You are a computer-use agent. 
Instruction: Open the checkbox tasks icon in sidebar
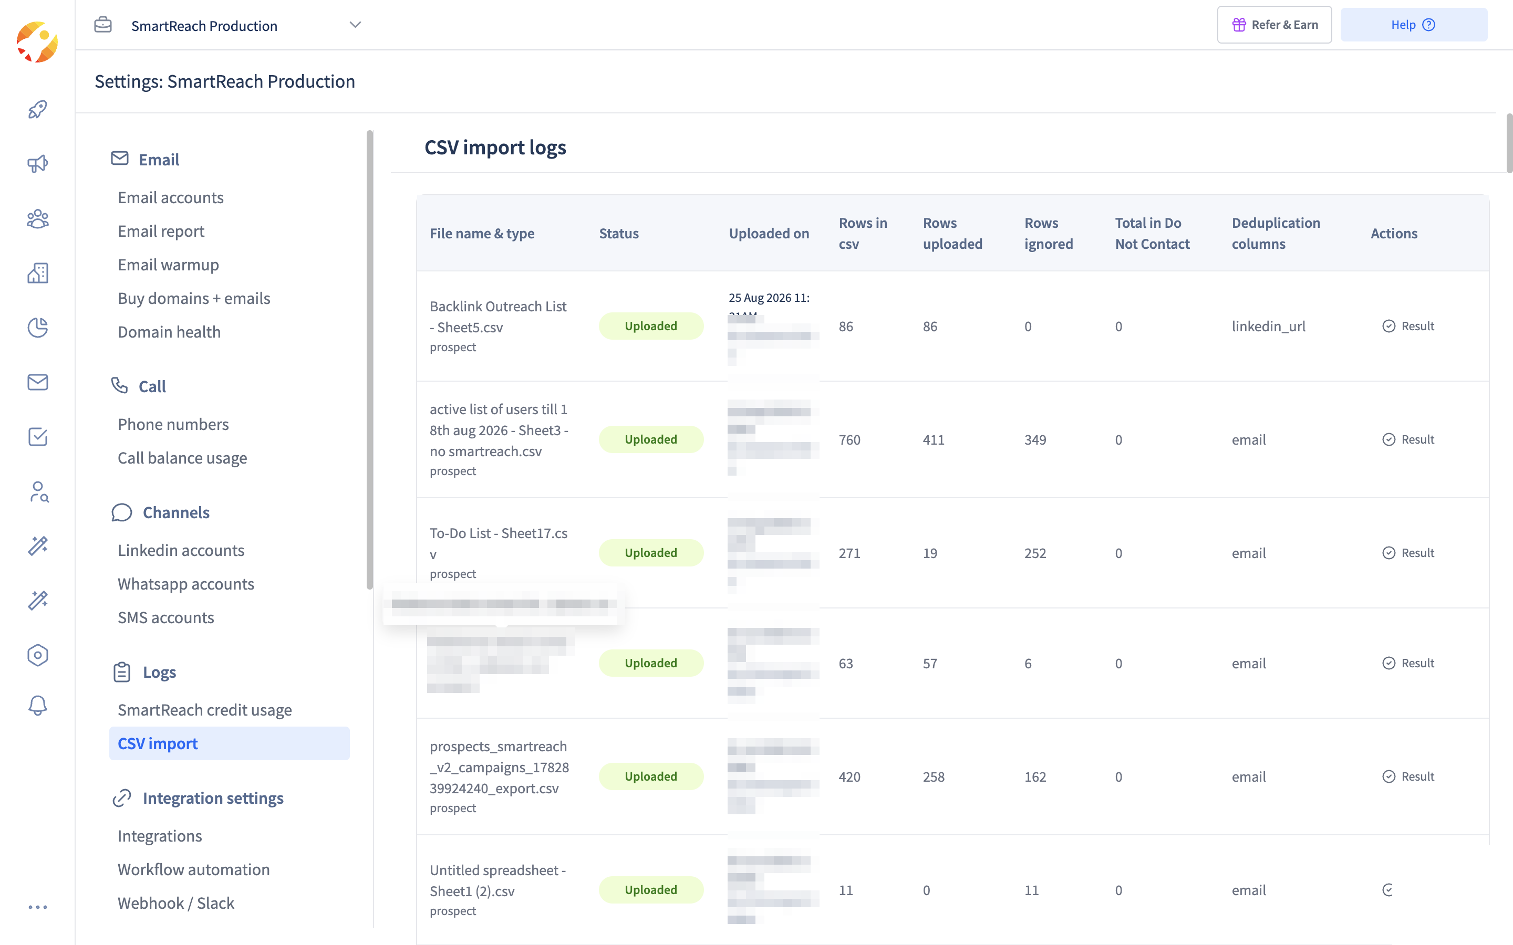point(37,437)
